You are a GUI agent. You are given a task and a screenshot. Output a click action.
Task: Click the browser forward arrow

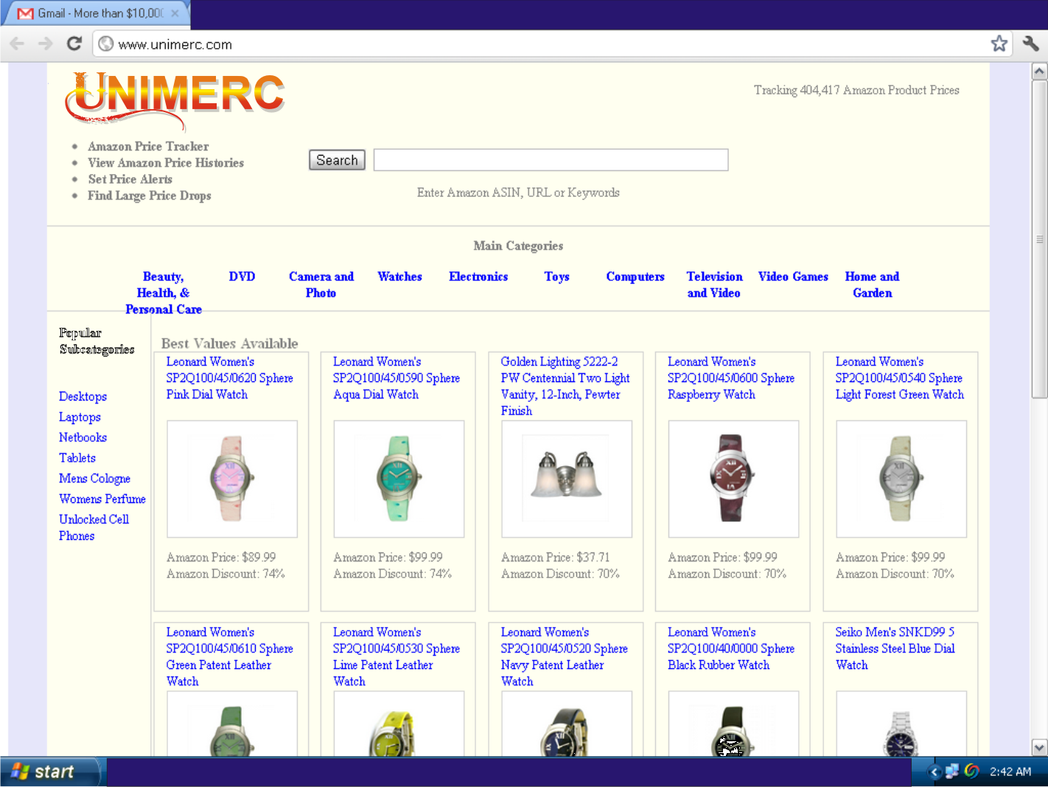46,44
